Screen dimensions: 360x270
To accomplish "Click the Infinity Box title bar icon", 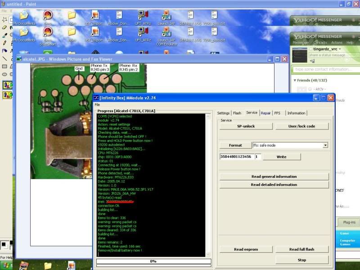I will tap(96, 98).
